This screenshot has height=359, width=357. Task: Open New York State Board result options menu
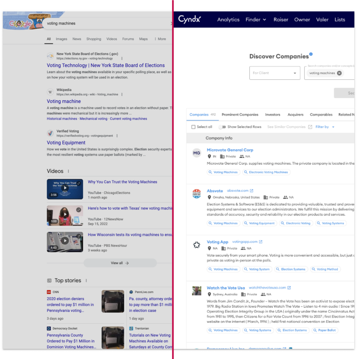click(x=122, y=59)
